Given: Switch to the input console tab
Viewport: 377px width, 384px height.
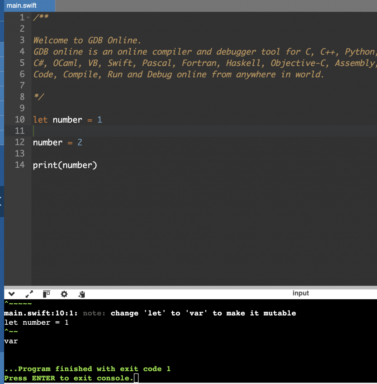Looking at the screenshot, I should click(x=301, y=293).
